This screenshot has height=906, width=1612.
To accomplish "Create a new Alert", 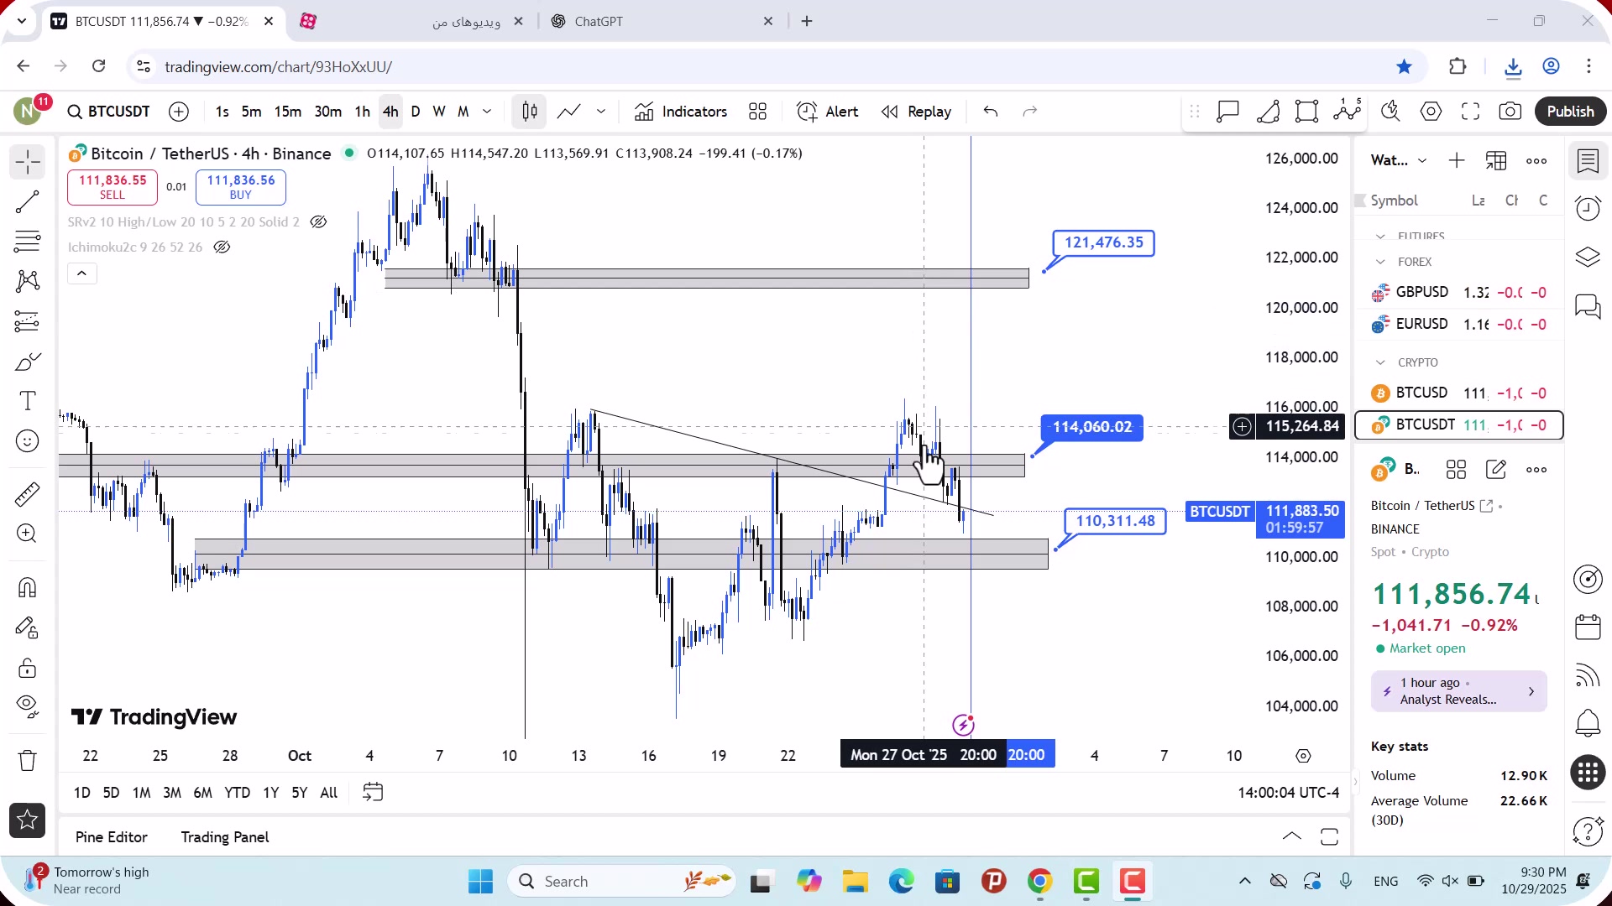I will [827, 112].
